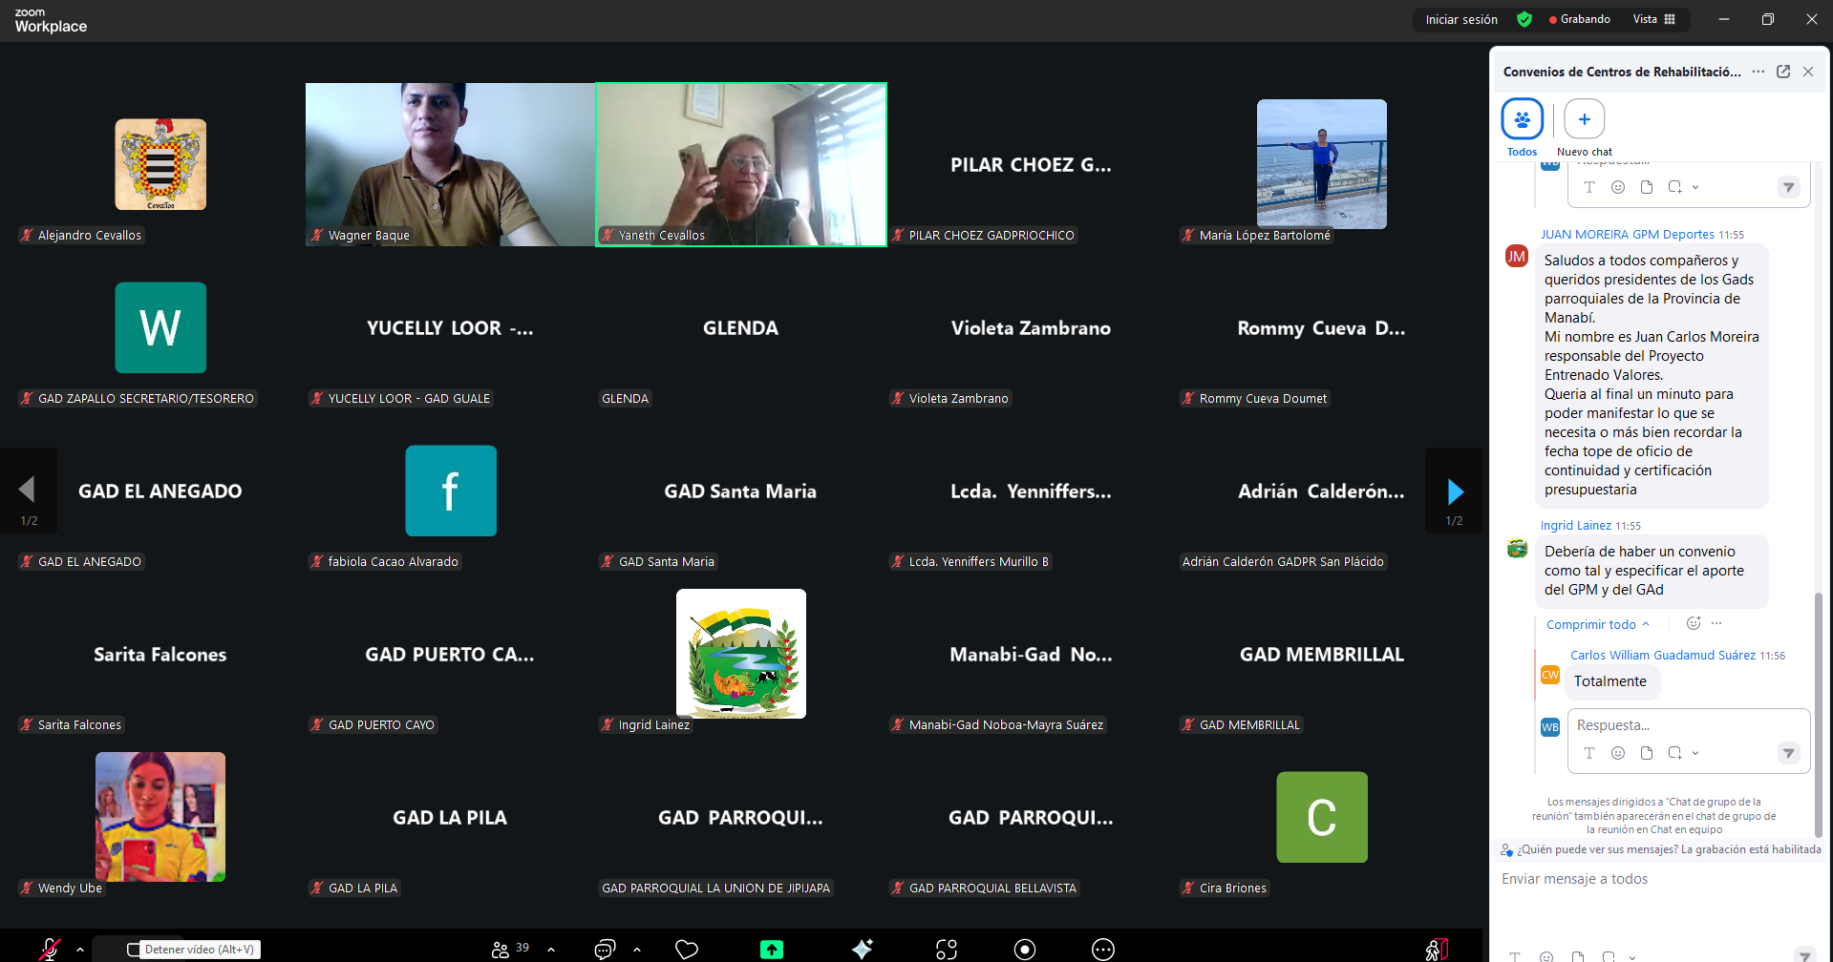Open the participants list showing 39
This screenshot has width=1833, height=962.
pyautogui.click(x=509, y=949)
